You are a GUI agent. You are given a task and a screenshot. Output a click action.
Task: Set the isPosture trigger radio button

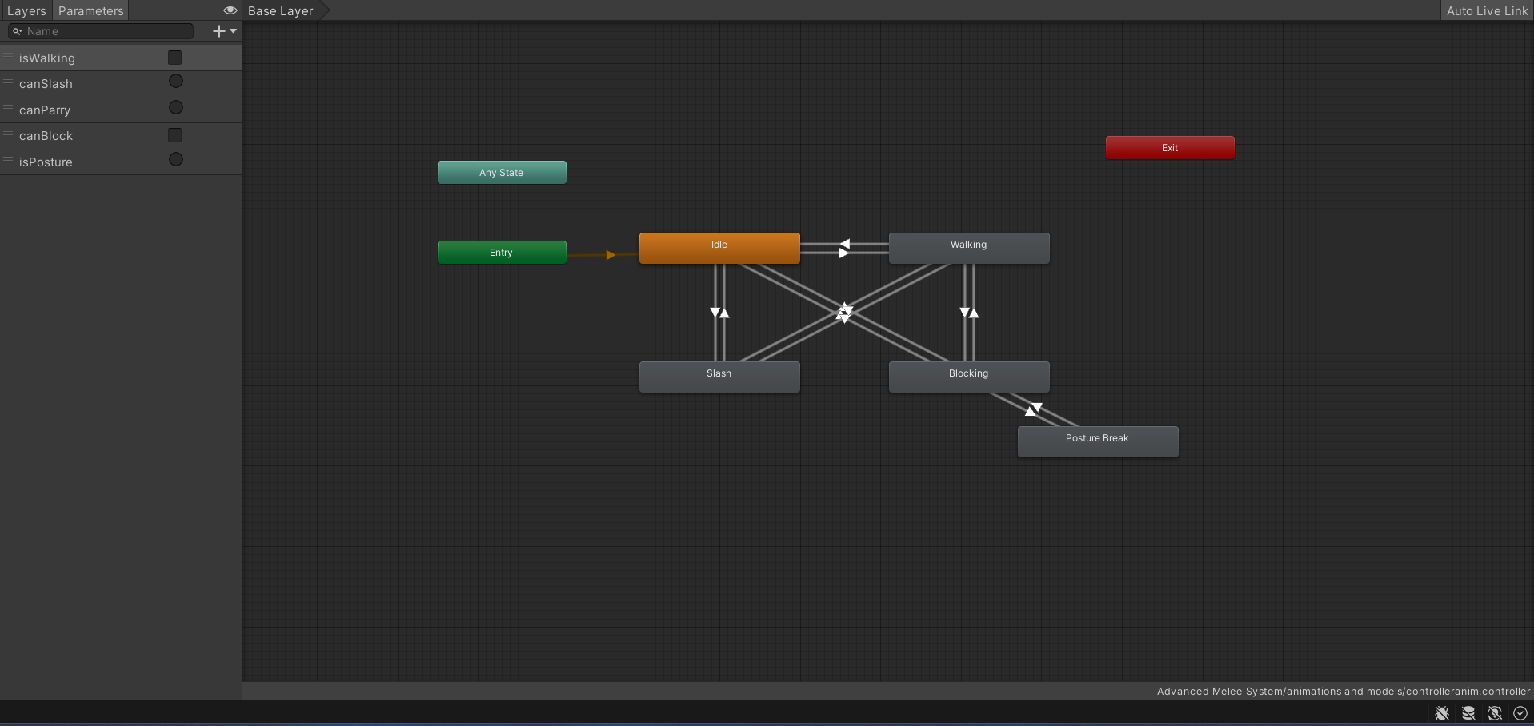click(x=176, y=160)
